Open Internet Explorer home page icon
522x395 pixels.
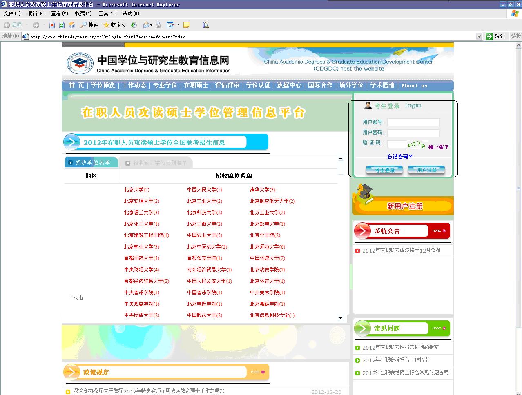point(72,25)
